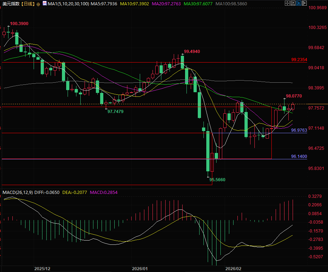Click the 100.3900 high price label
Viewport: 328px width, 272px height.
pyautogui.click(x=19, y=24)
